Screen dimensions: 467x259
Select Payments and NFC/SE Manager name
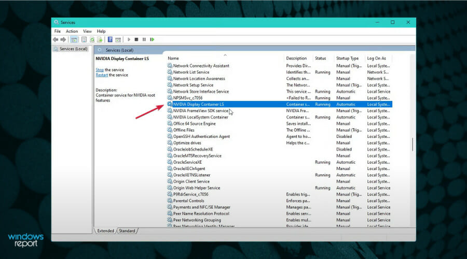click(202, 207)
